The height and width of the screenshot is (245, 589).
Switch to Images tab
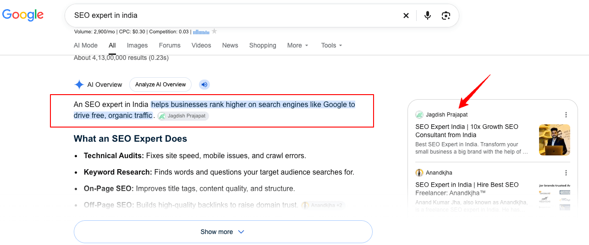(x=138, y=45)
